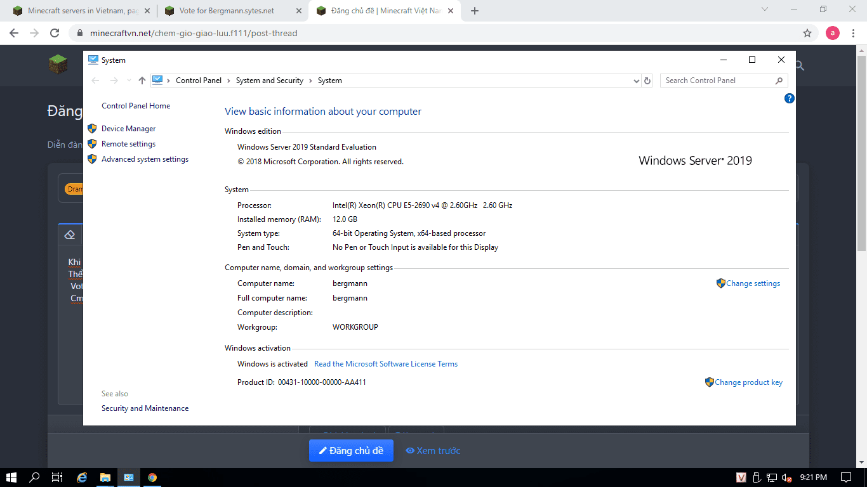Click Change settings for computer name
The height and width of the screenshot is (487, 867).
pos(753,283)
